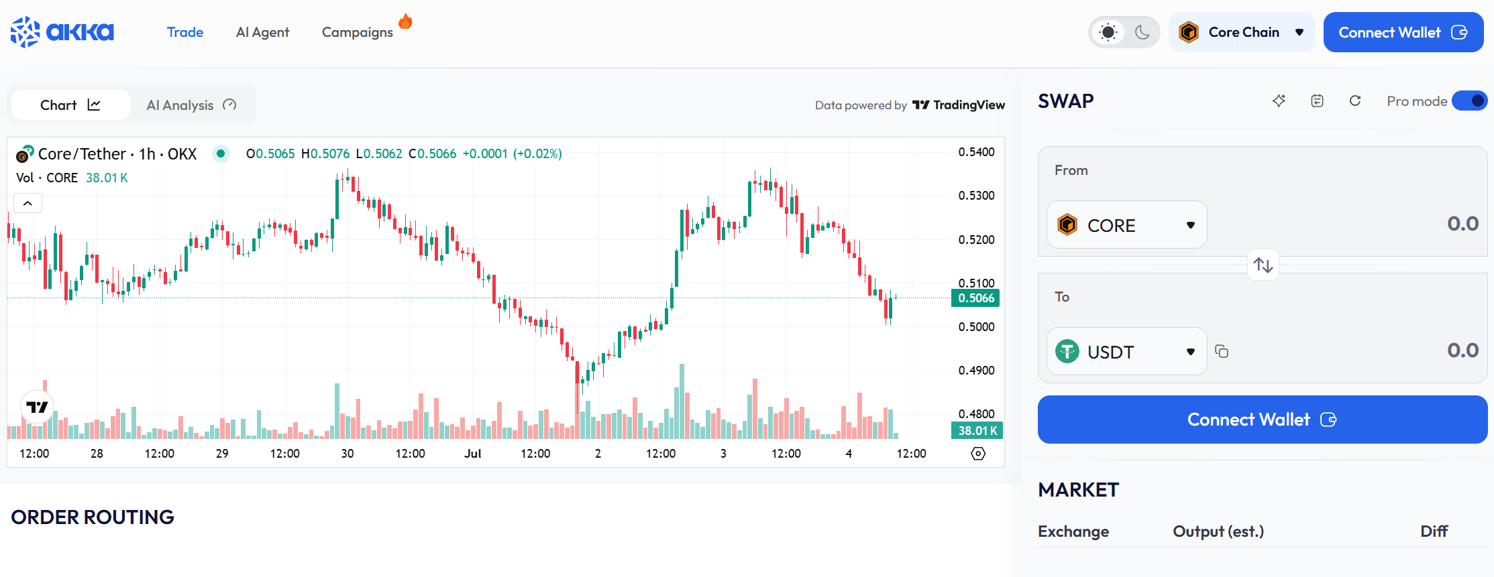Select light theme sun icon
Screen dimensions: 1494x577
[x=1108, y=32]
